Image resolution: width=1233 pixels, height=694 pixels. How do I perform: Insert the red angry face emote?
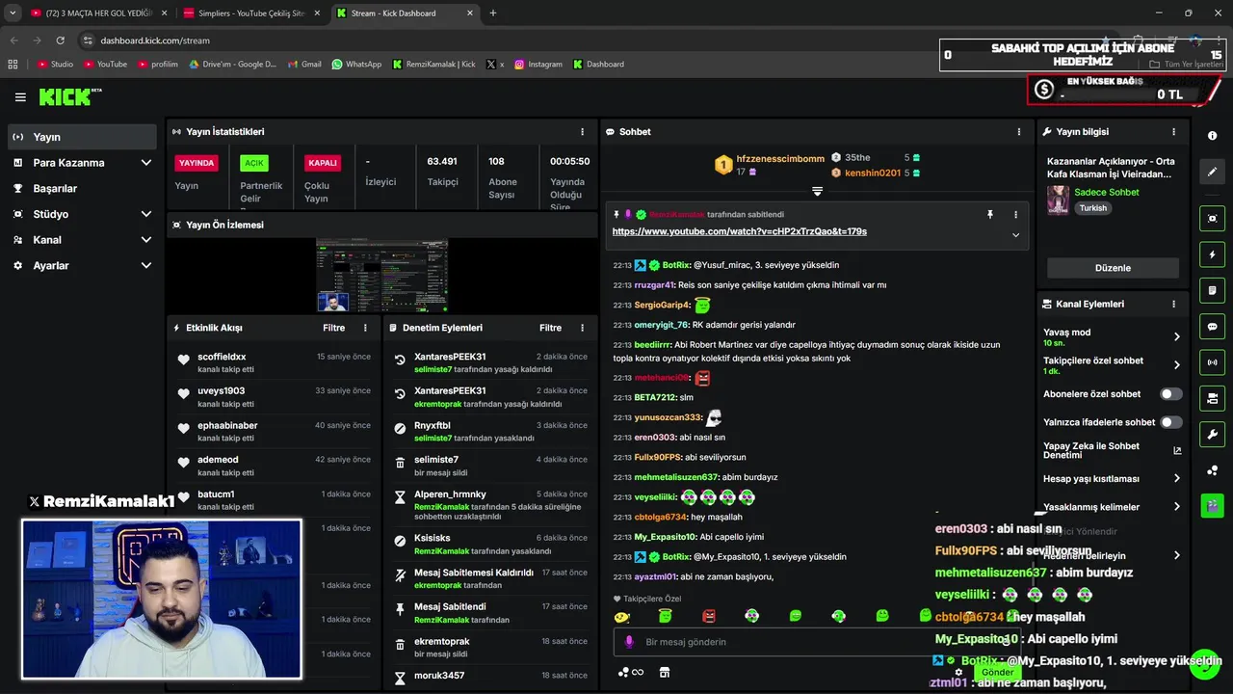click(709, 616)
